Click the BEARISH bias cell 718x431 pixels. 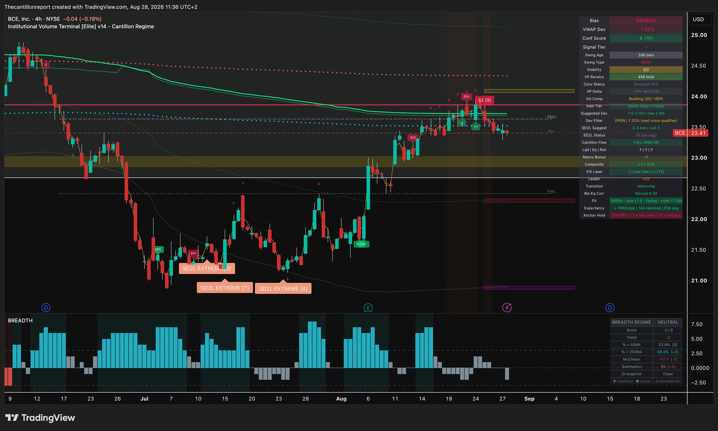[646, 21]
